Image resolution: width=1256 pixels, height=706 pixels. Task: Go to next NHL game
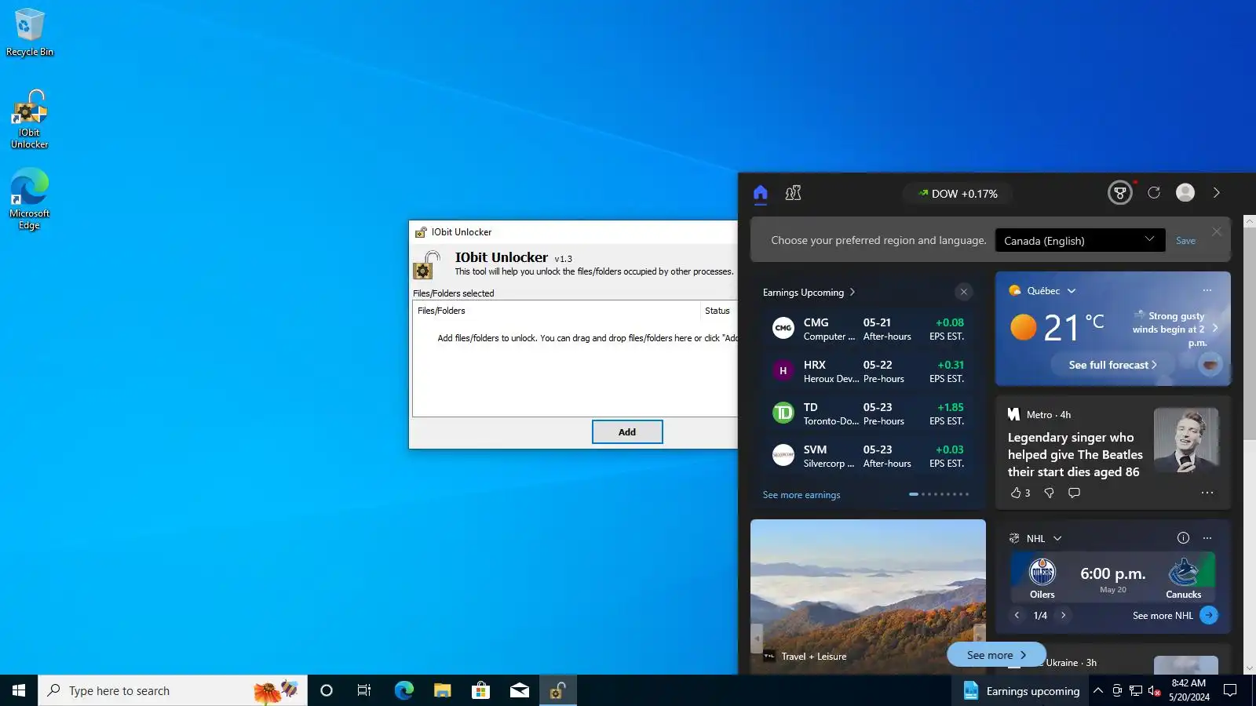1064,615
